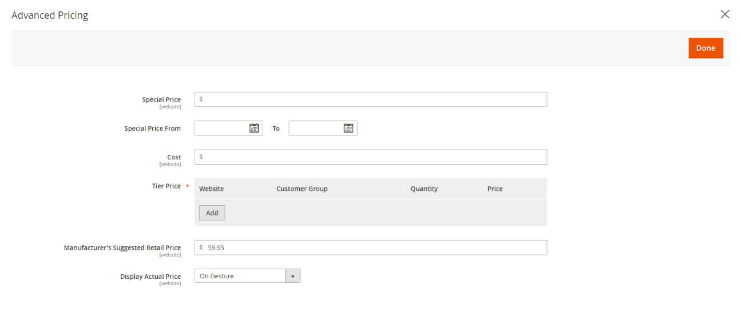Focus the Cost input field
The height and width of the screenshot is (328, 741).
371,157
